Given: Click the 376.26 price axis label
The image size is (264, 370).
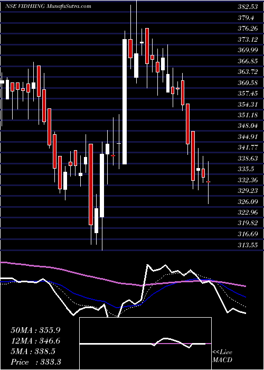Looking at the screenshot, I should coord(248,29).
